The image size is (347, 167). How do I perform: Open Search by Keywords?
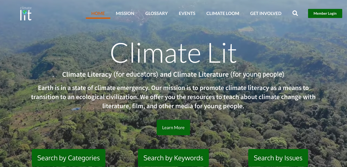(x=173, y=158)
